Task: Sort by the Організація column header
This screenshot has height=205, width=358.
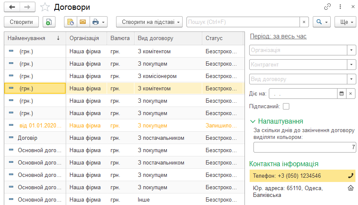Action: 86,38
